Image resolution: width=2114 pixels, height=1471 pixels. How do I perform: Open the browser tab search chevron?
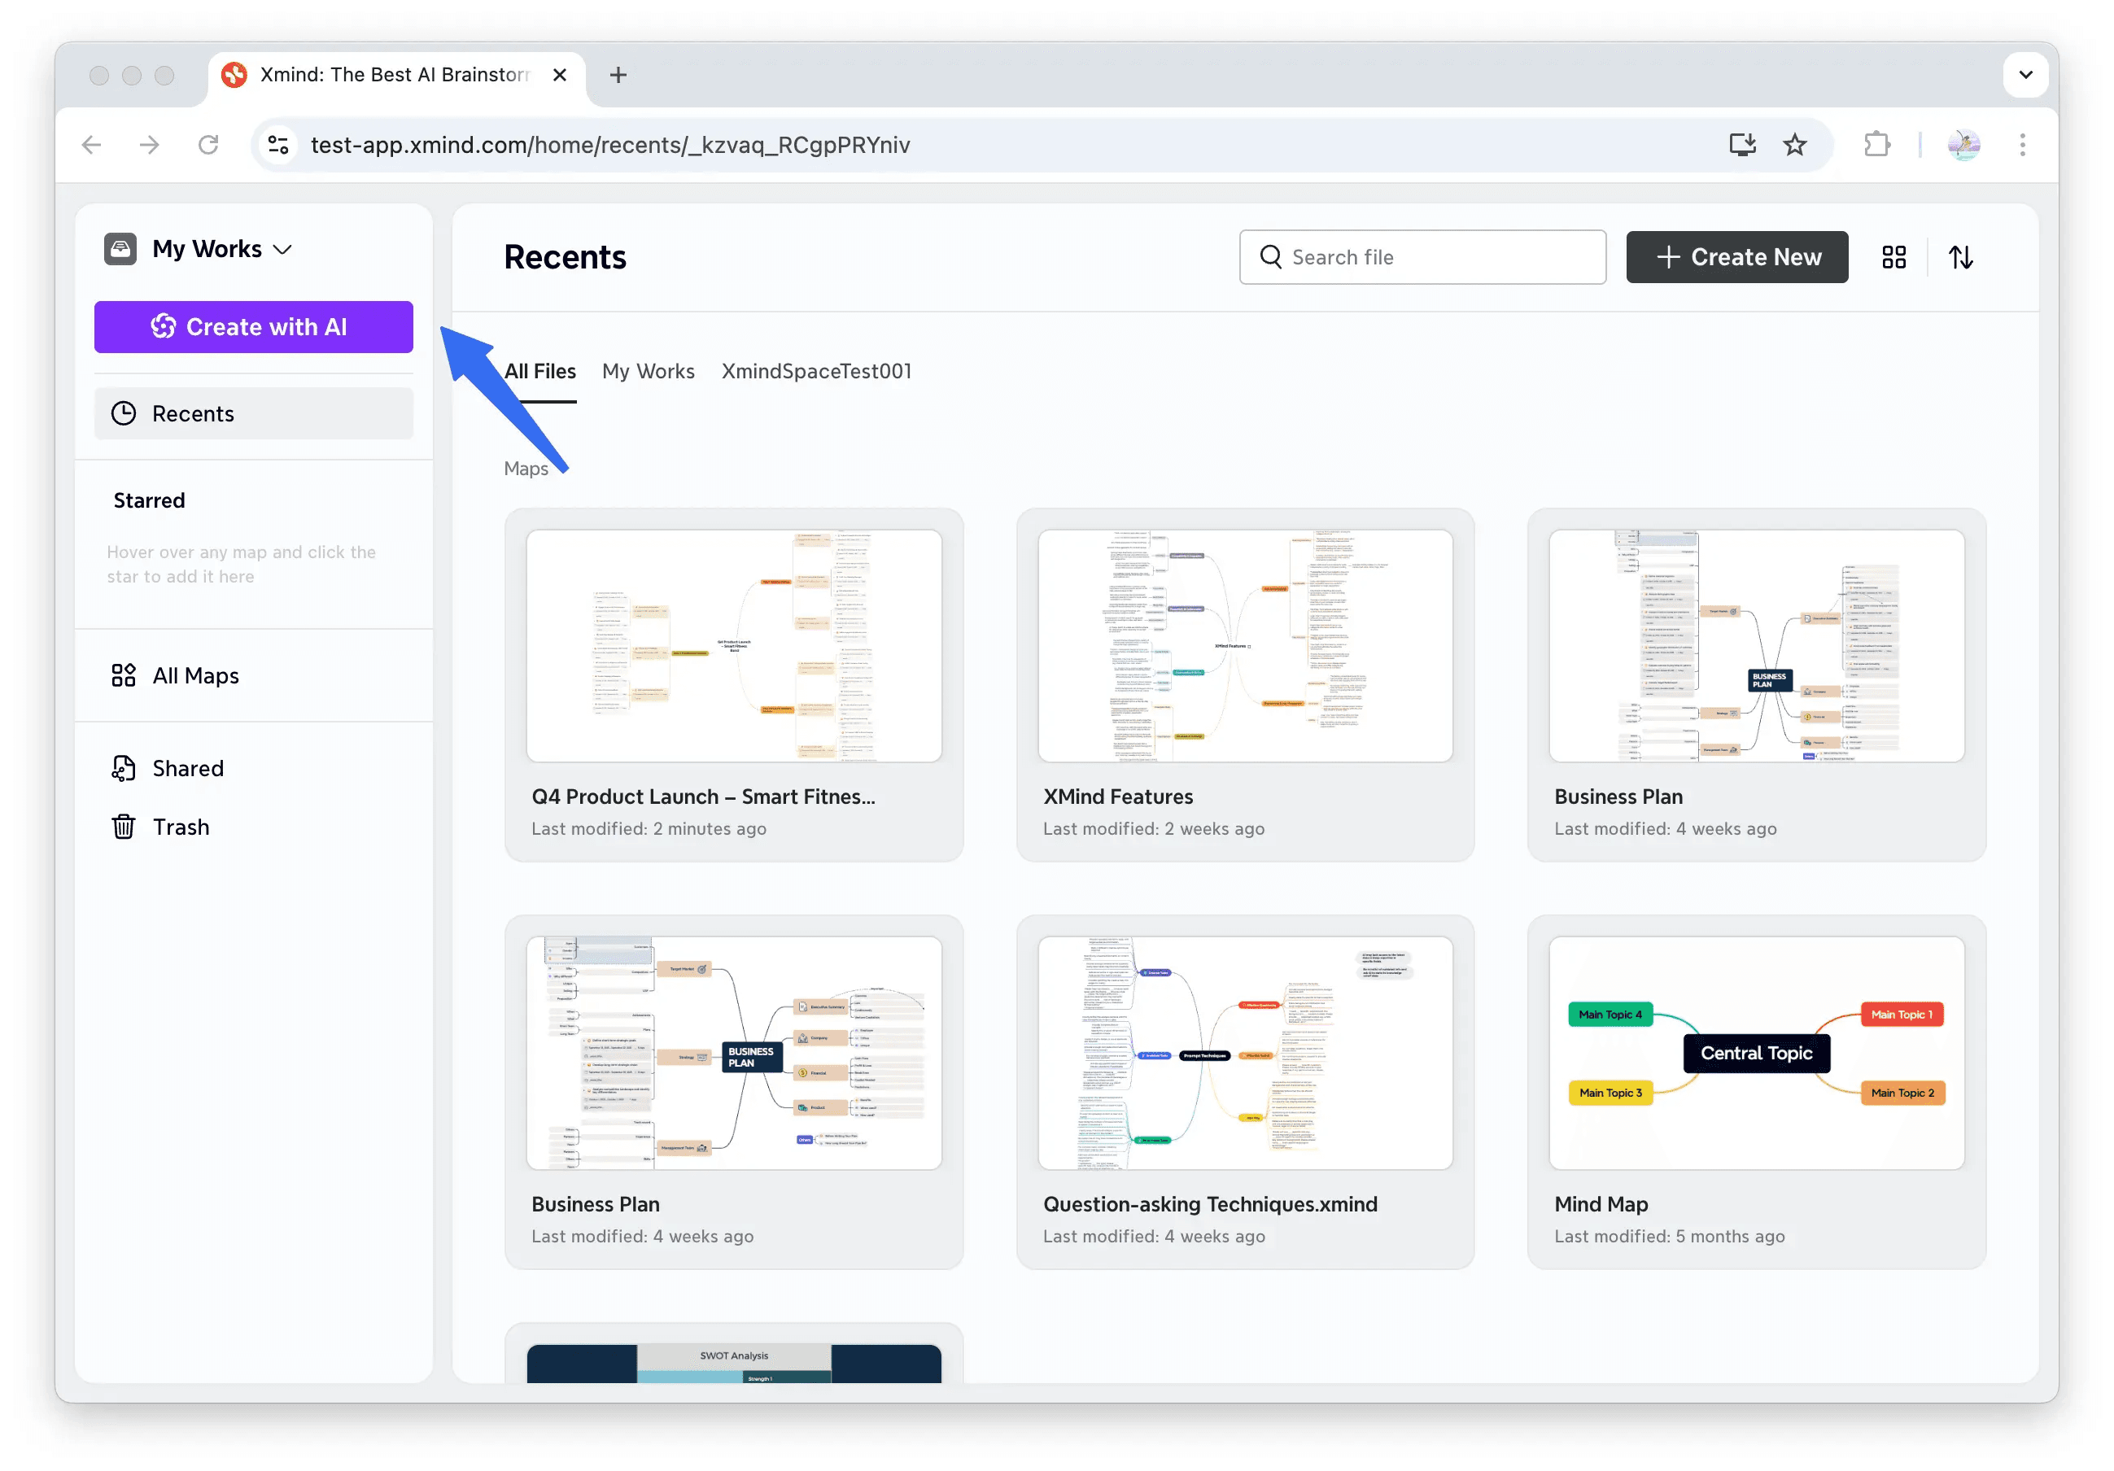point(2025,75)
